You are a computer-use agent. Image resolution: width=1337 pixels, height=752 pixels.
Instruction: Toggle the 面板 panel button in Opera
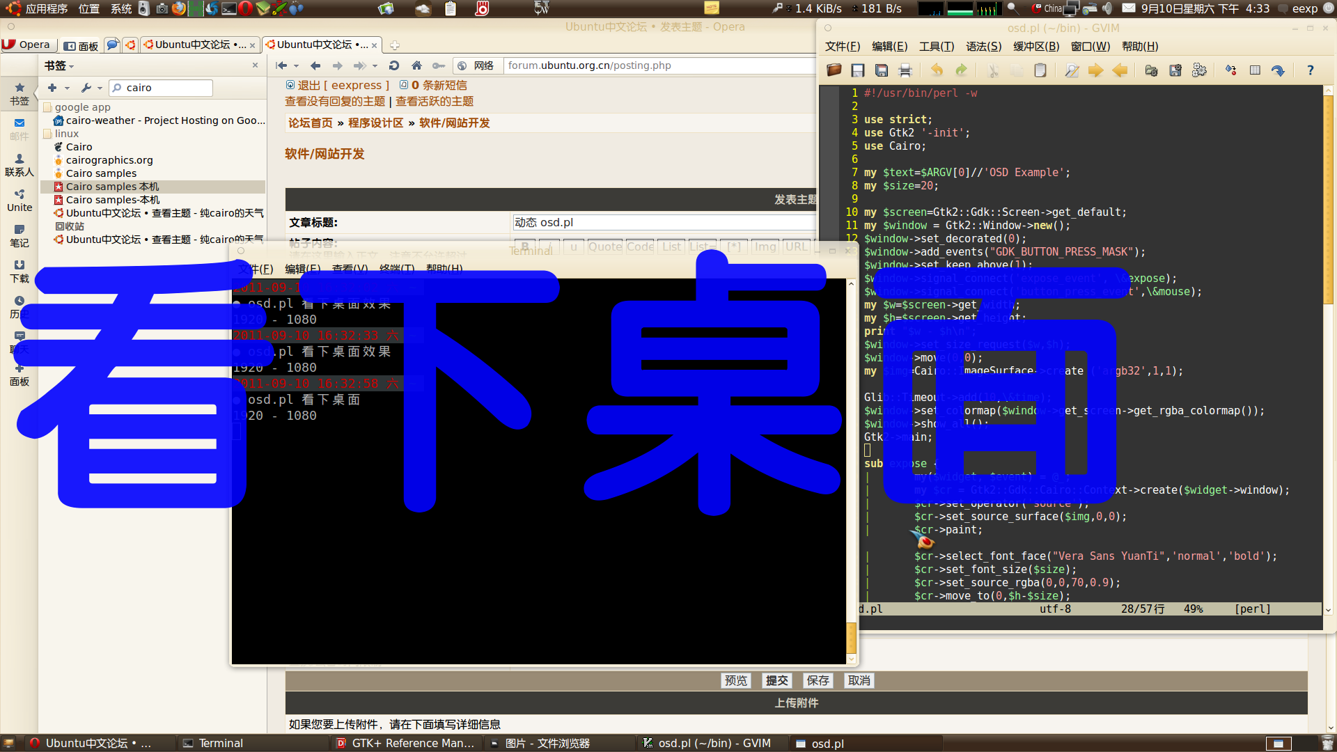(81, 46)
